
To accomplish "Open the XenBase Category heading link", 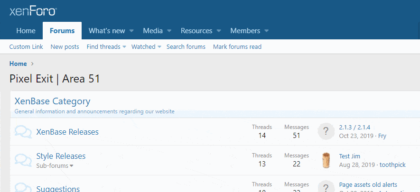I will point(52,101).
